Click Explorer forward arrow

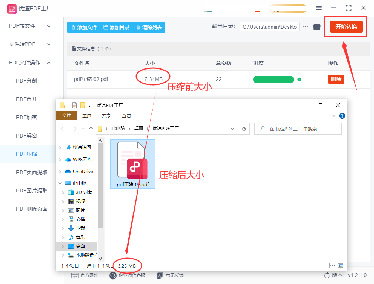(x=74, y=129)
